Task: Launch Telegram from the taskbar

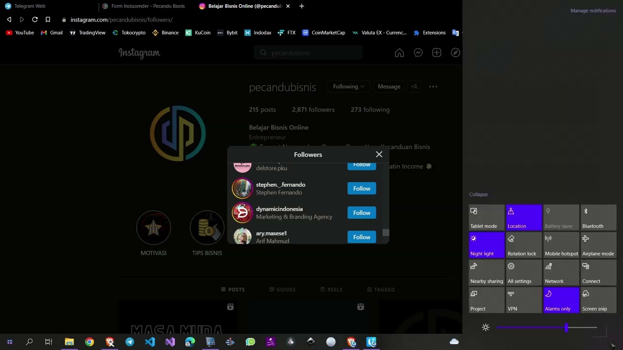Action: tap(129, 342)
